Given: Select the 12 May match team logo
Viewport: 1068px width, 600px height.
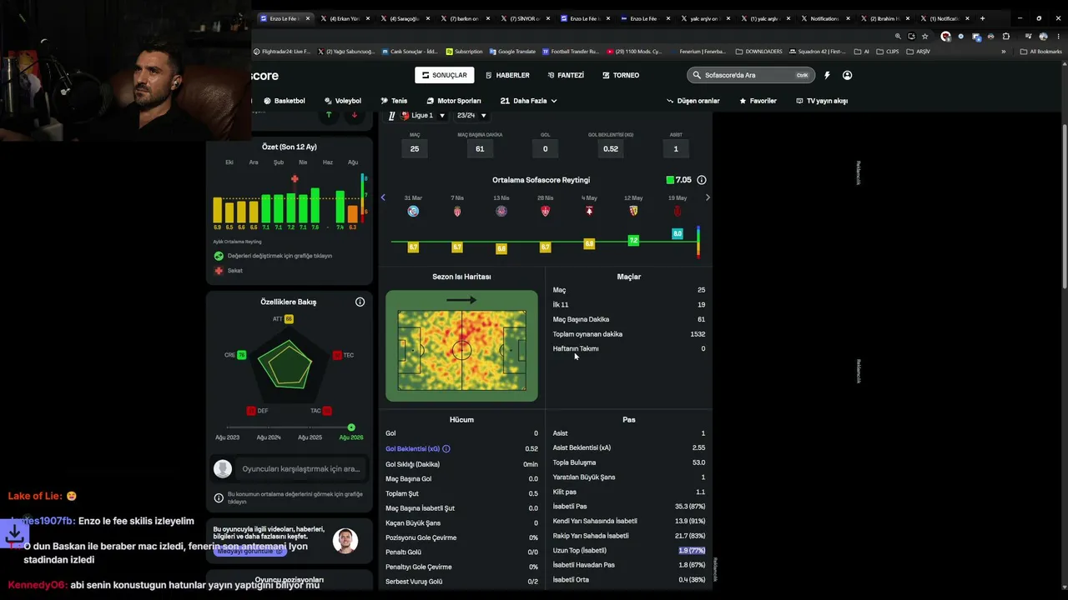Looking at the screenshot, I should (x=633, y=212).
